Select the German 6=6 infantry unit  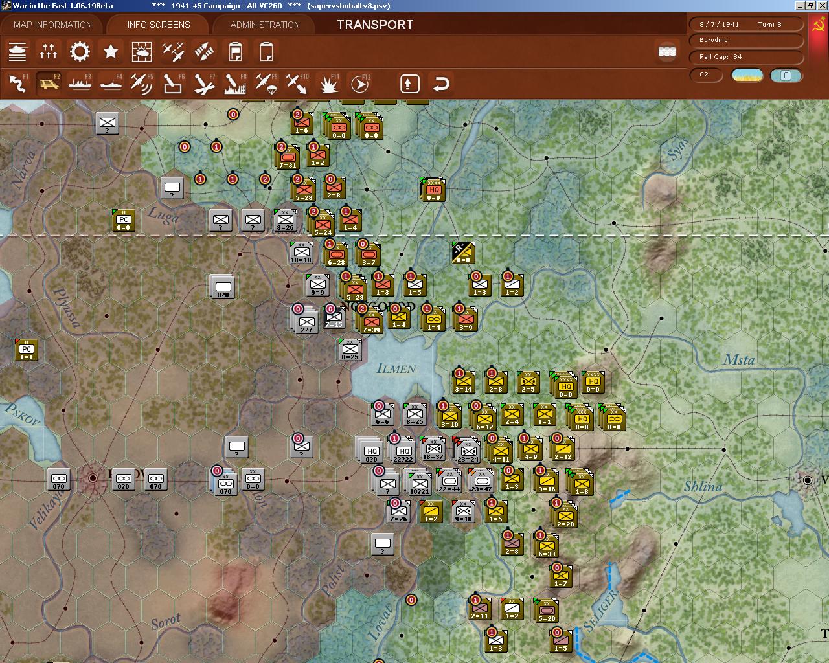[x=382, y=415]
